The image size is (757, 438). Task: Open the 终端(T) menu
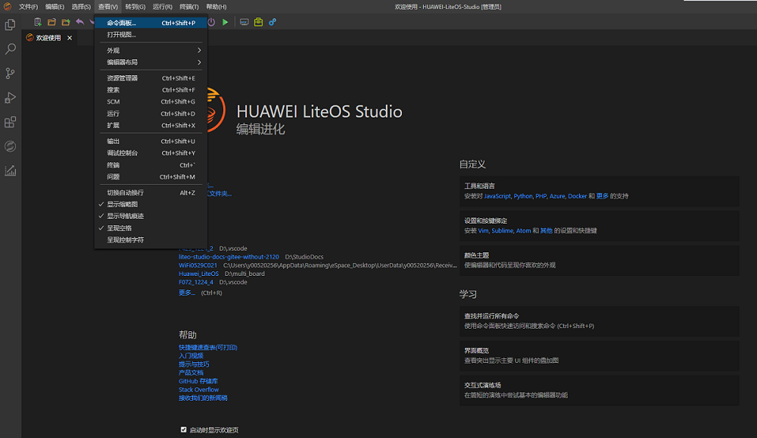pos(188,7)
